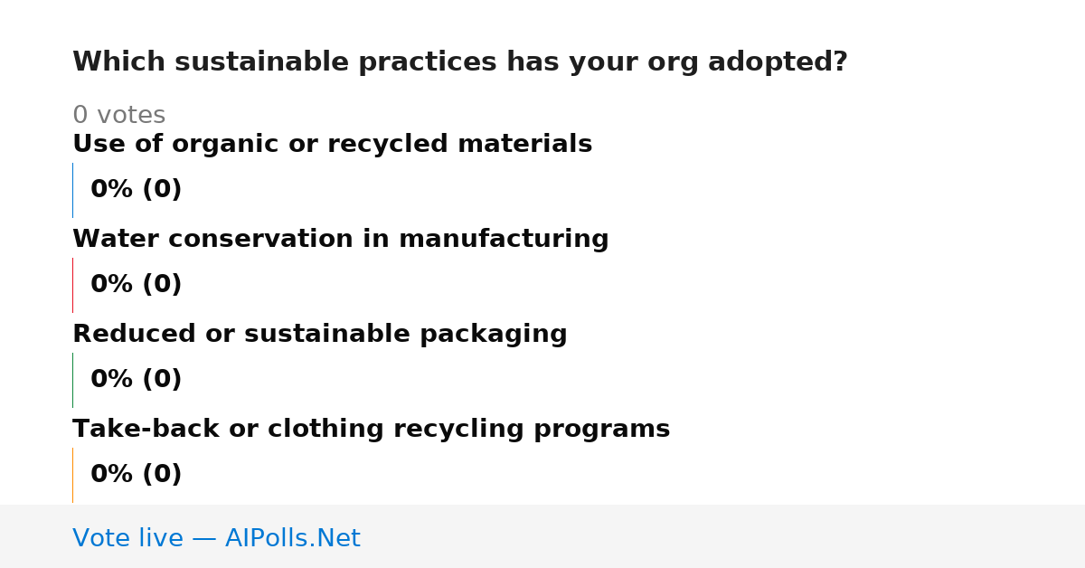Select Water conservation in manufacturing option

(x=340, y=239)
